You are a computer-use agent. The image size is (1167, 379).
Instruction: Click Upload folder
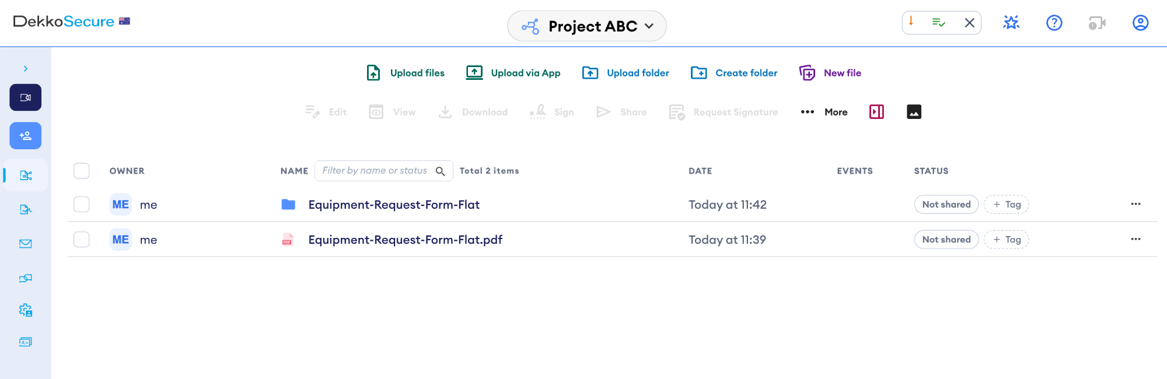[x=626, y=73]
